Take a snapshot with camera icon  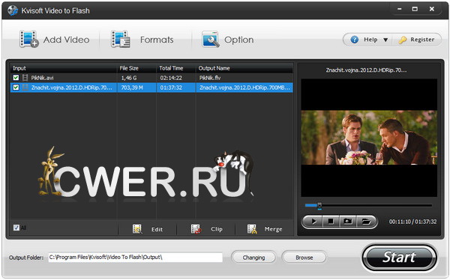tap(348, 222)
